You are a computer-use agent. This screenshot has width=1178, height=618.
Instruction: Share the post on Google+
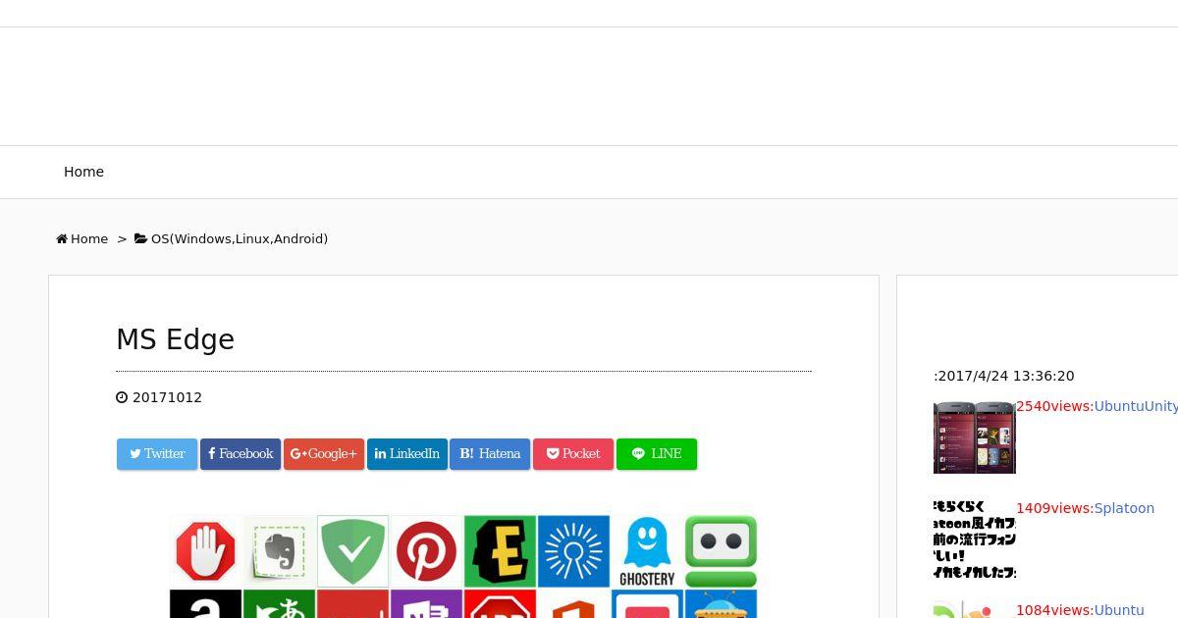[324, 453]
